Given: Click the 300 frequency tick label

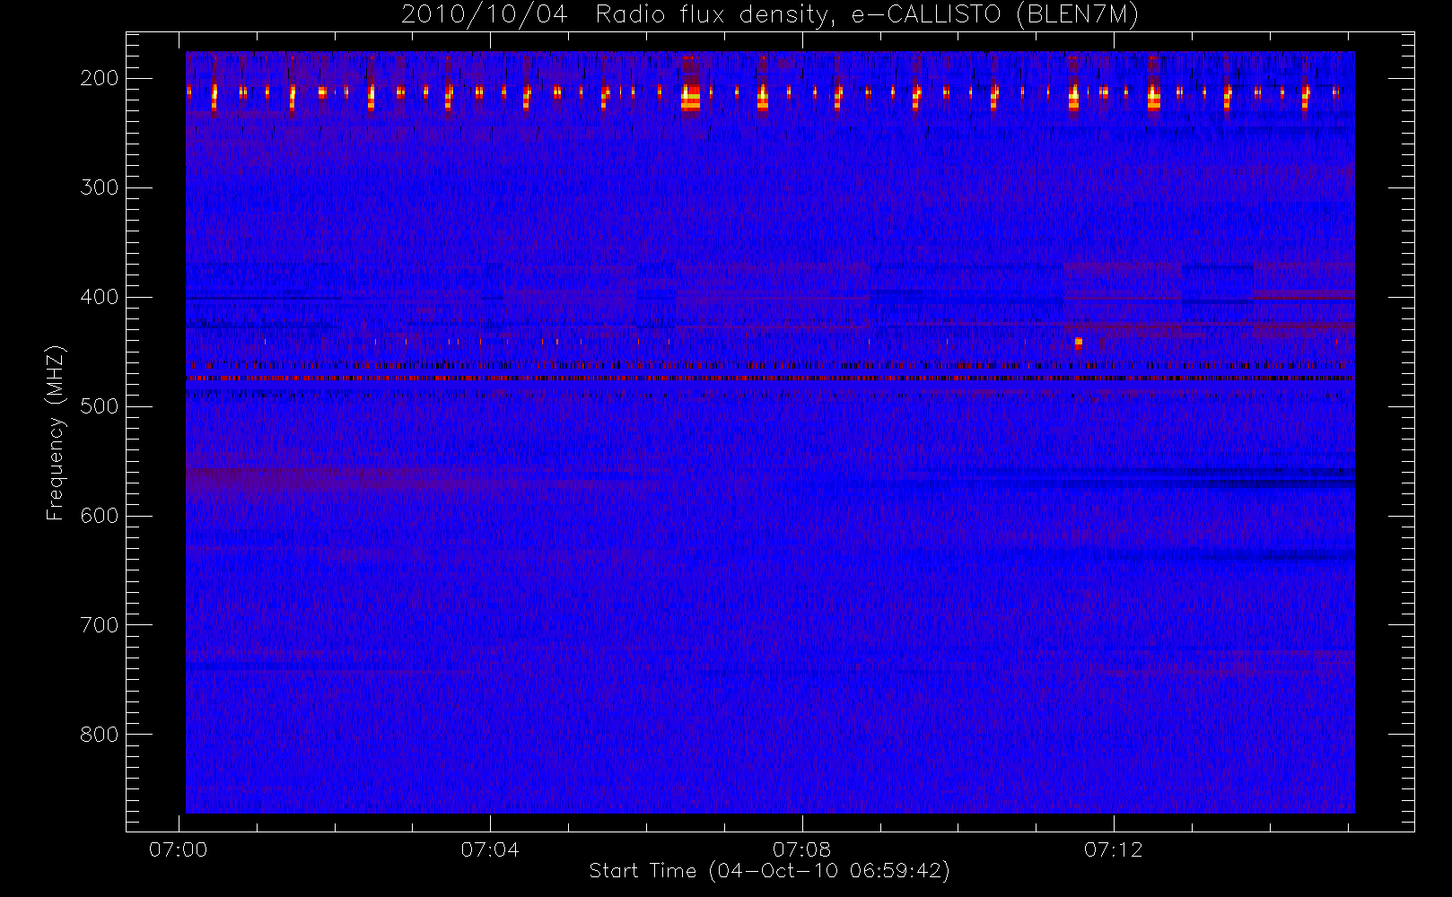Looking at the screenshot, I should [x=100, y=187].
